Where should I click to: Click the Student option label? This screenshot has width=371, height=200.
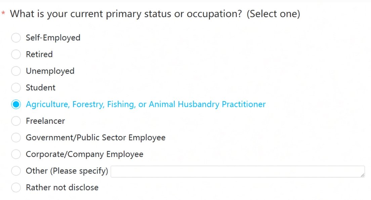[40, 88]
